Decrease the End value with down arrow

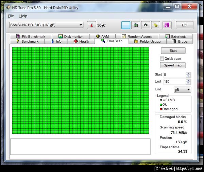[188, 83]
